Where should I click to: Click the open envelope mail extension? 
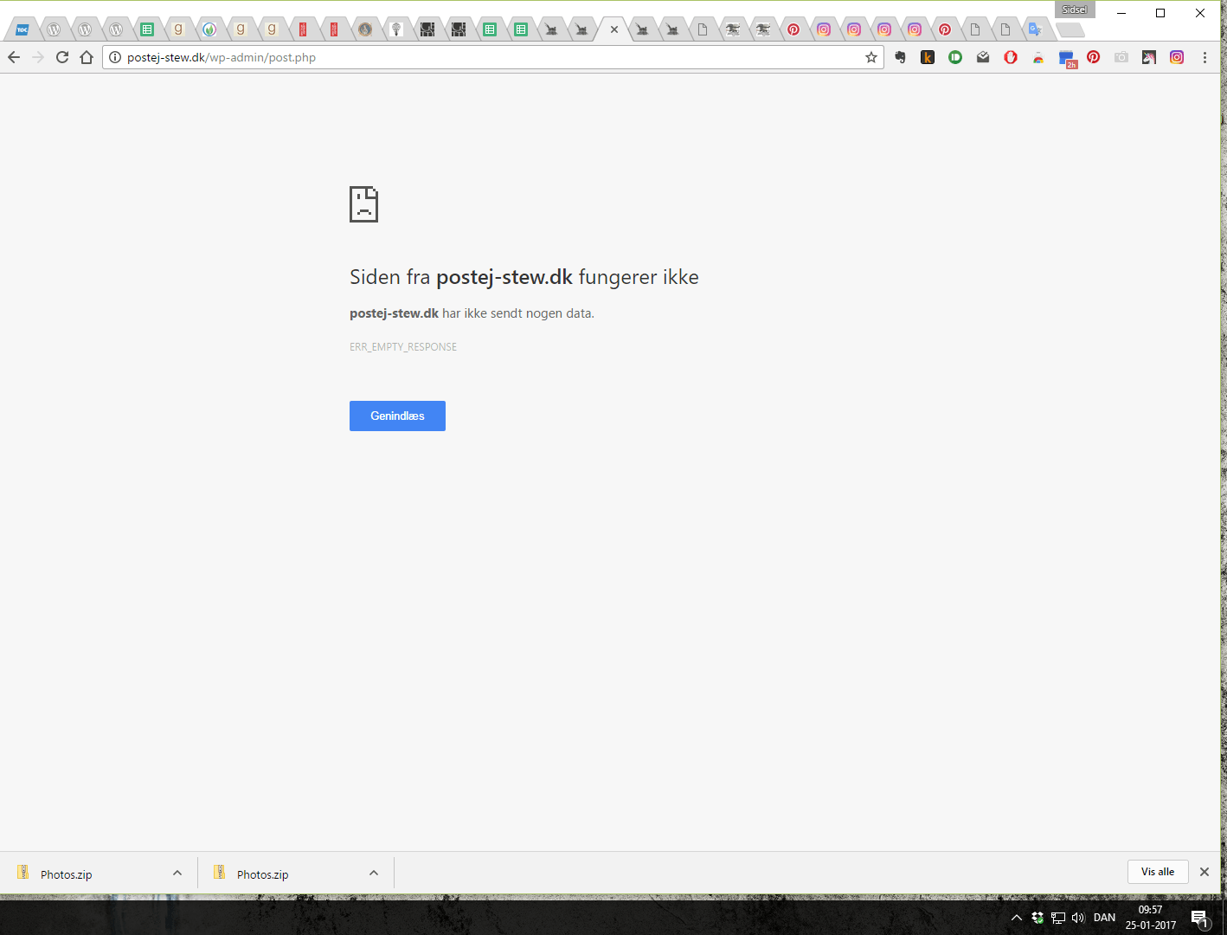[983, 57]
